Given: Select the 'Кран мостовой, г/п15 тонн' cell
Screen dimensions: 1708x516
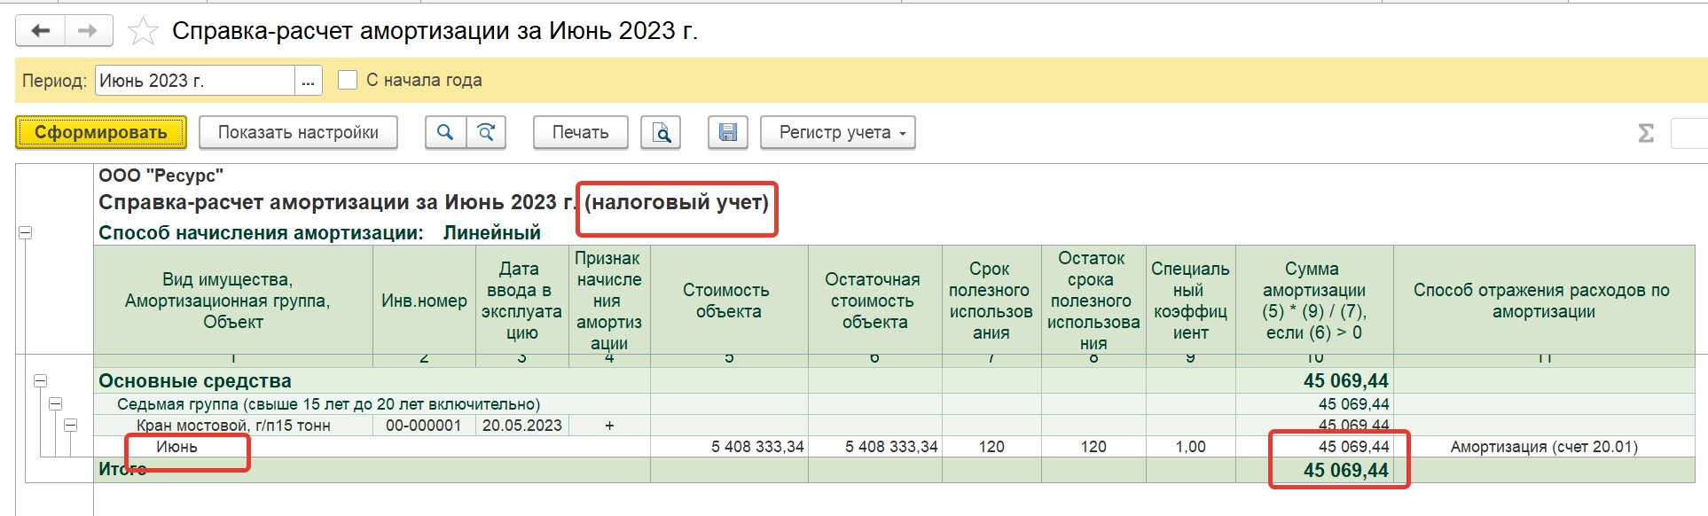Looking at the screenshot, I should pyautogui.click(x=233, y=426).
